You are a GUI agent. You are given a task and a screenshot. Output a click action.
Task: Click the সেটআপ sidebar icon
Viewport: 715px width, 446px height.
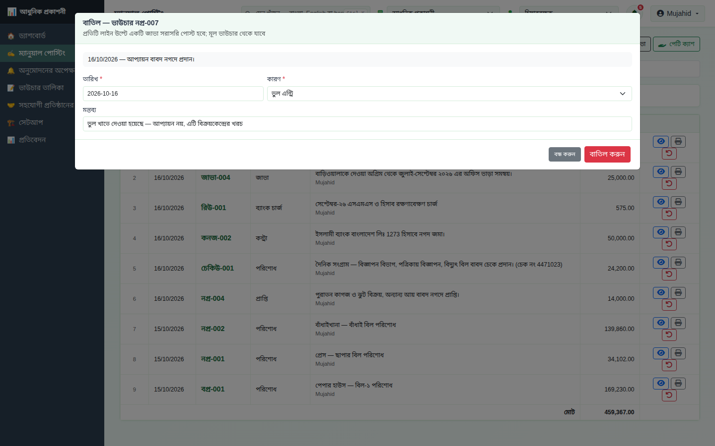[x=11, y=122]
